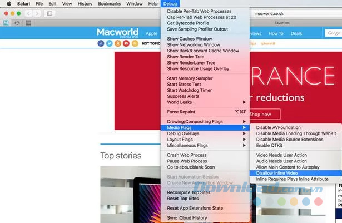
Task: Click Macworld's YouTube social icon
Action: pos(127,43)
